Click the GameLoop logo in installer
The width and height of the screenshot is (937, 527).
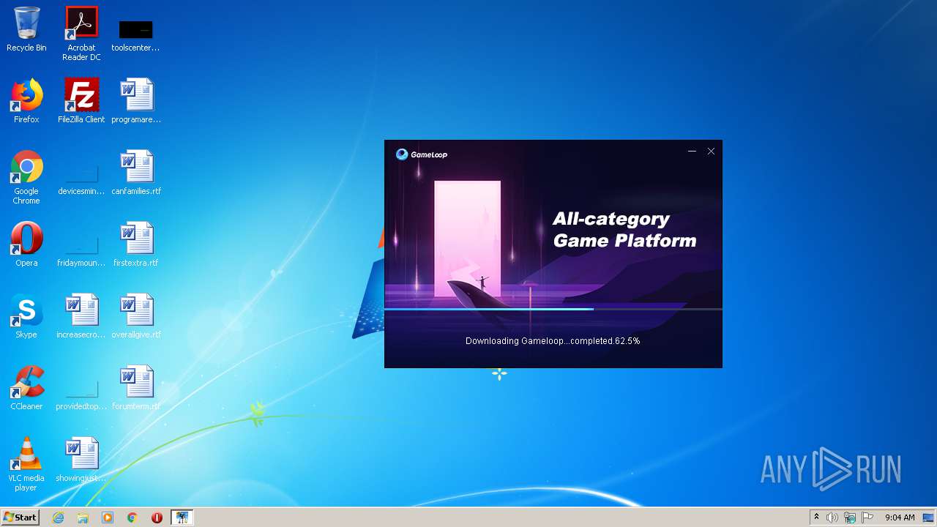click(422, 154)
